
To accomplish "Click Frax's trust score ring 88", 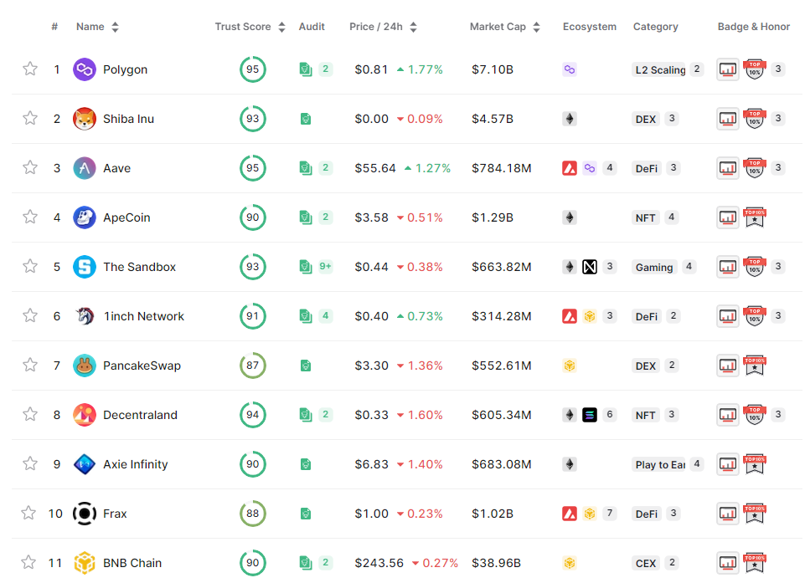I will (253, 514).
